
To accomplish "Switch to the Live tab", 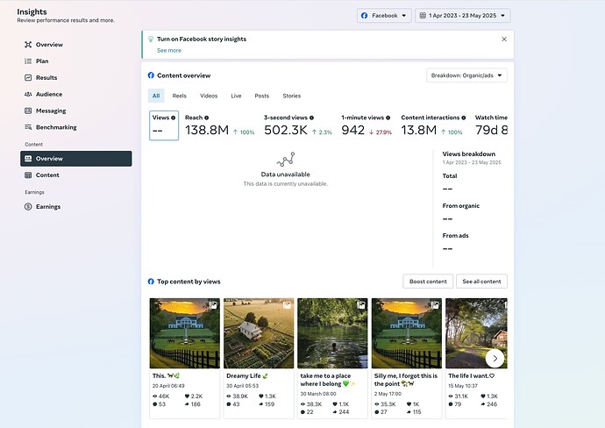I will [236, 96].
